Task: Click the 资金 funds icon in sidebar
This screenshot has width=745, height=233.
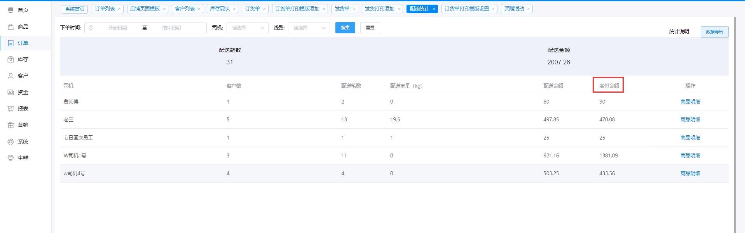Action: pyautogui.click(x=11, y=92)
